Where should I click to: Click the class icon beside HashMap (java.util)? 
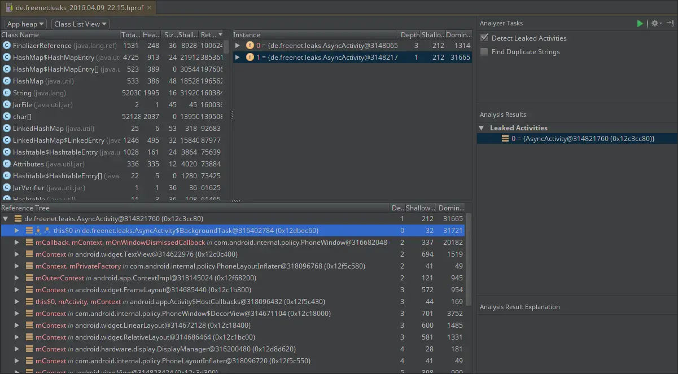pos(7,81)
